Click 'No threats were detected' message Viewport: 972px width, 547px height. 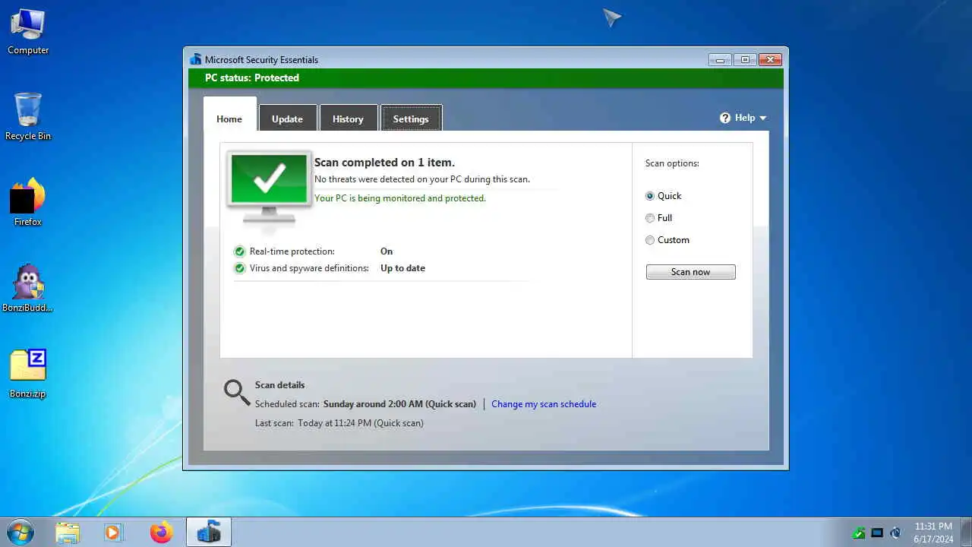[422, 179]
